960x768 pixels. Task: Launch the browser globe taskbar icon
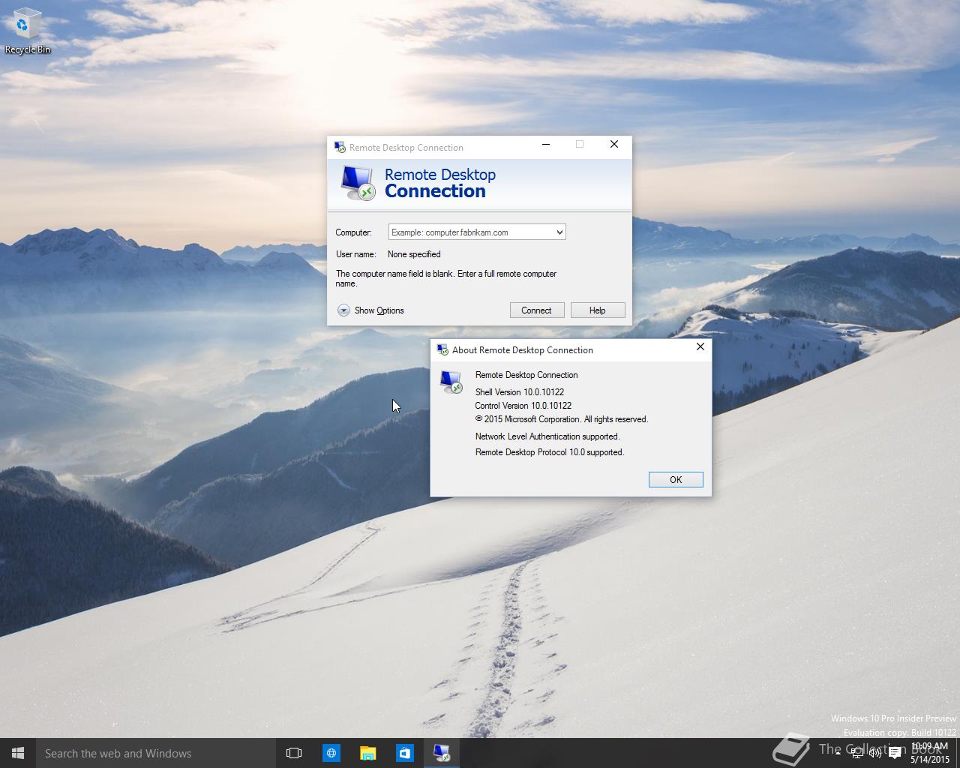(331, 753)
